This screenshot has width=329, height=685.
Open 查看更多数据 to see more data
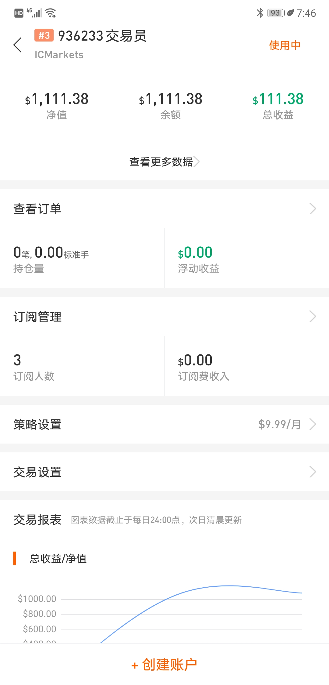tap(164, 162)
